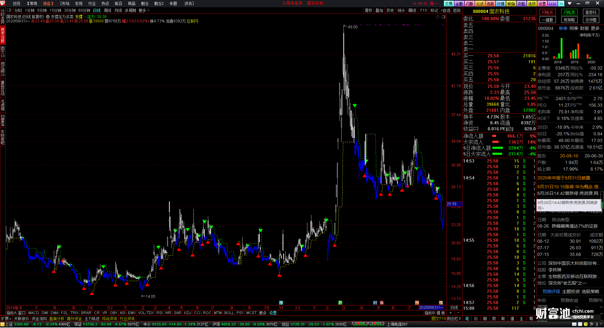This screenshot has height=328, width=604.
Task: Click the 闪撤 toolbar button
Action: [x=469, y=3]
